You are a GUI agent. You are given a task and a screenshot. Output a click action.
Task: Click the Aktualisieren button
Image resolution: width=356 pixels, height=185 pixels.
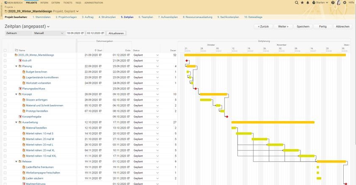pyautogui.click(x=116, y=33)
